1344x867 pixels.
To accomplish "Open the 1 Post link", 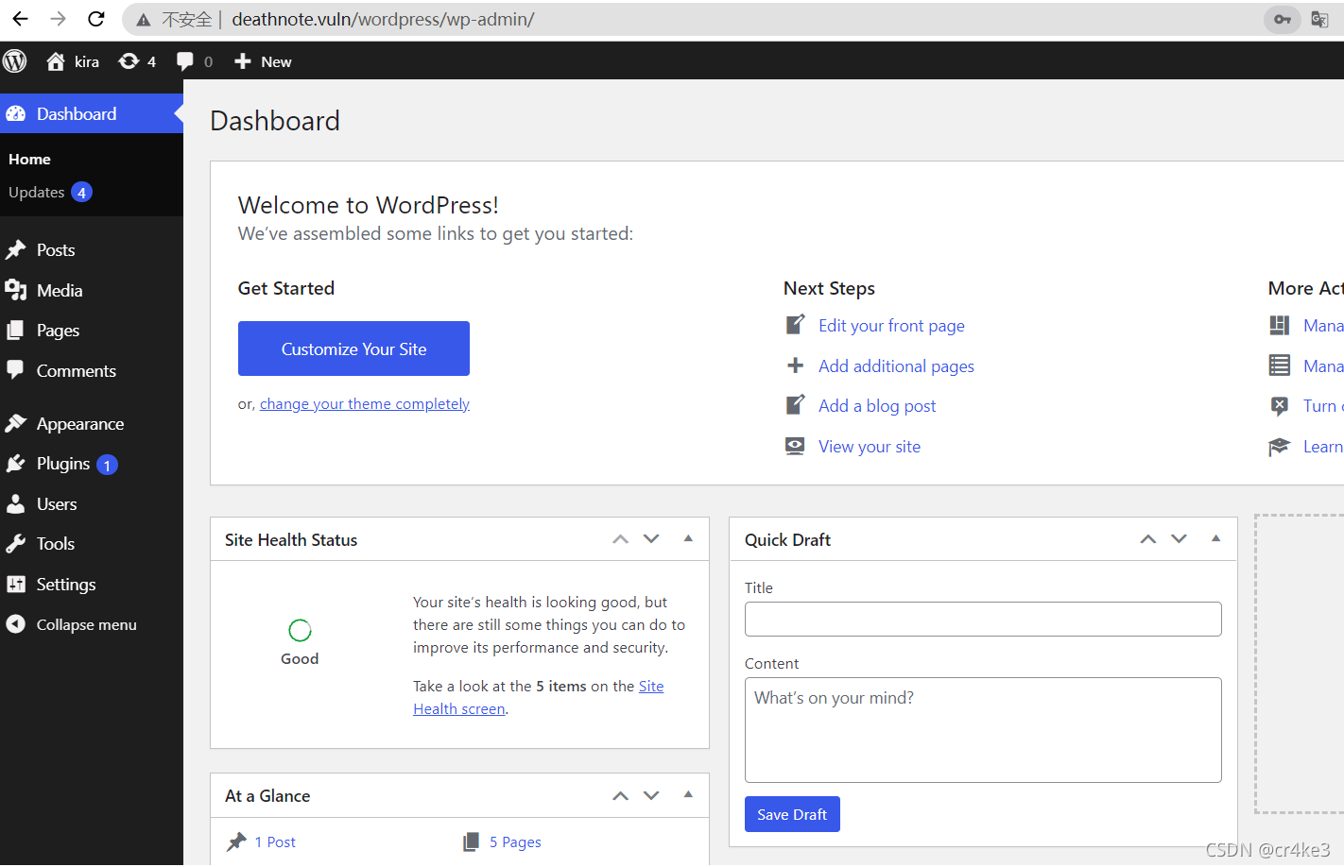I will pos(275,841).
